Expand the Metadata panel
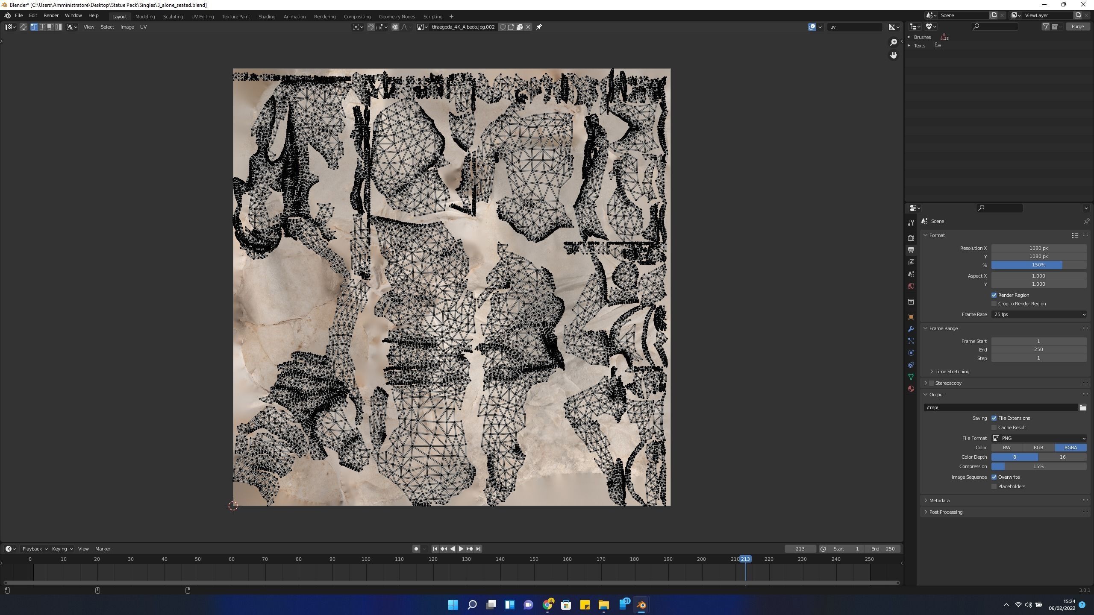The image size is (1094, 615). coord(939,501)
